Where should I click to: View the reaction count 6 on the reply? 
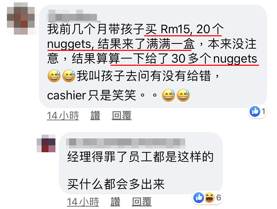(219, 198)
